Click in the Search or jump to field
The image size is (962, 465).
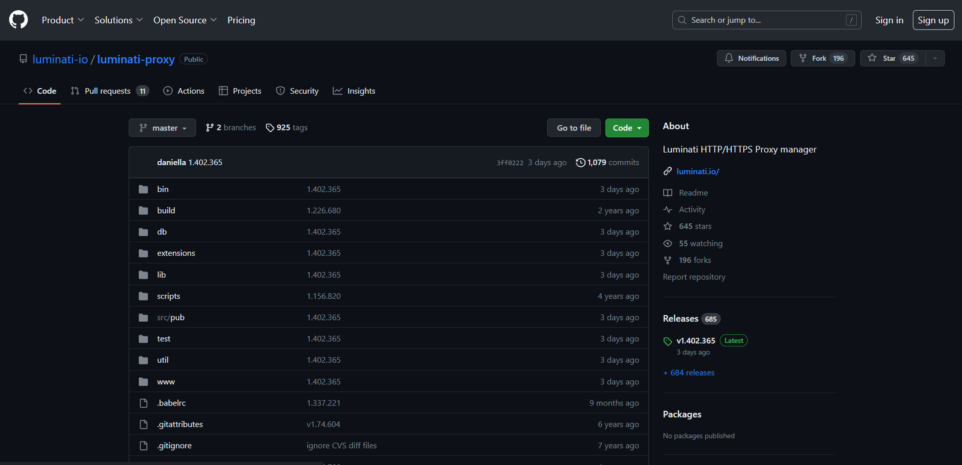point(767,20)
